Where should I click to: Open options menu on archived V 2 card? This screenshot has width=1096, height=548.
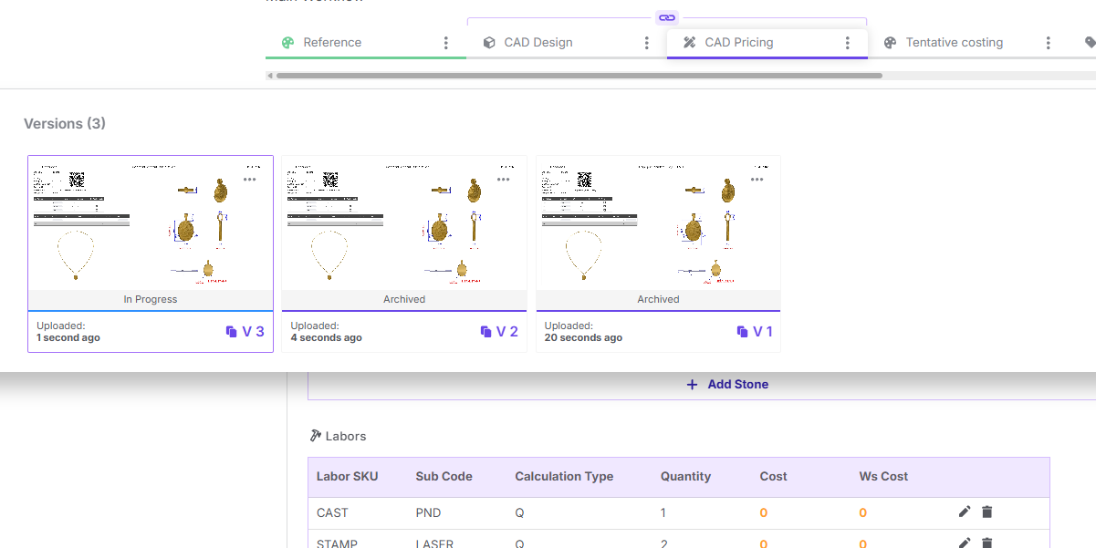point(503,180)
